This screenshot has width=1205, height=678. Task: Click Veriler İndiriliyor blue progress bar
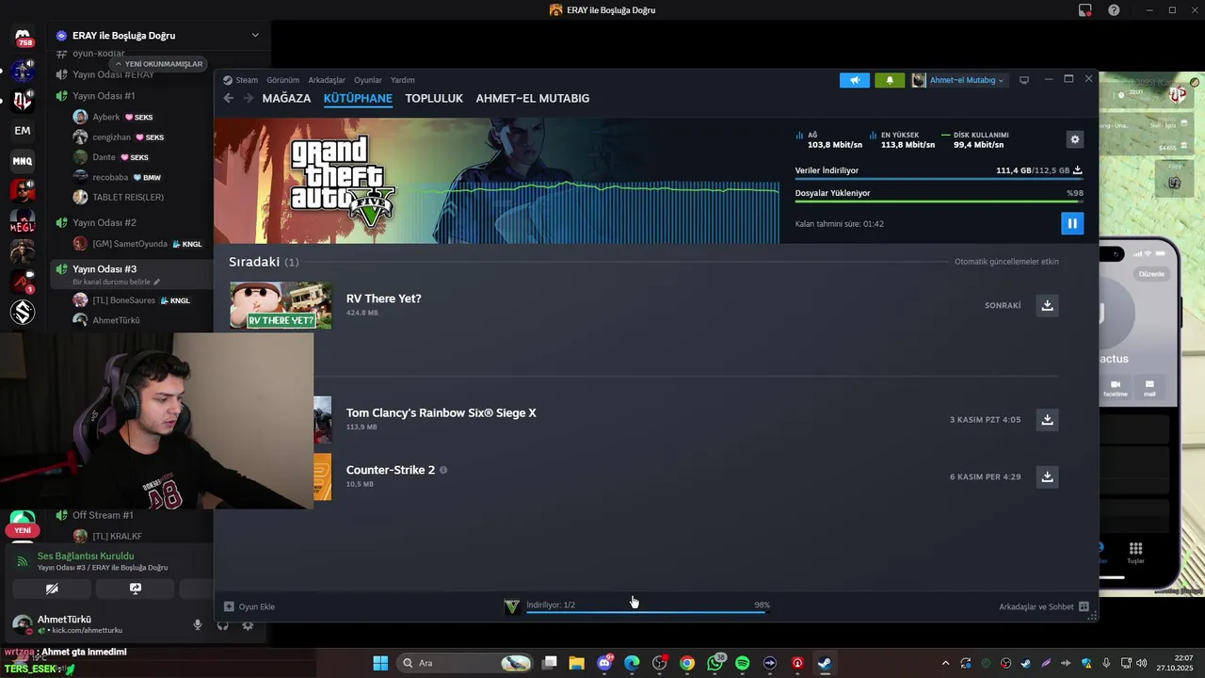pos(939,179)
